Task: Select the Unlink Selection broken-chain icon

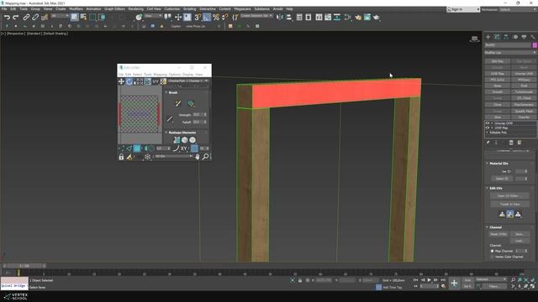Action: click(x=35, y=17)
